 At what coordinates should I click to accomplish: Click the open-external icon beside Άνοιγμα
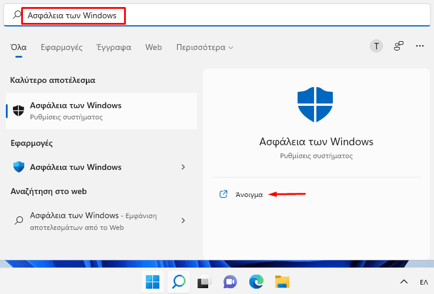[x=223, y=194]
